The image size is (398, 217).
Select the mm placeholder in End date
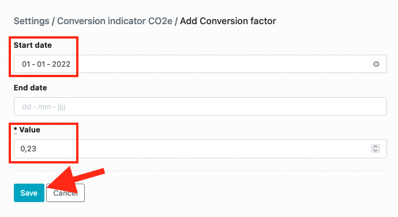click(44, 106)
